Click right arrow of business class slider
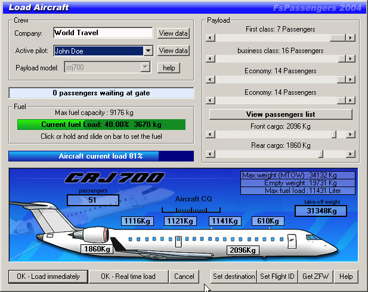 pos(351,58)
